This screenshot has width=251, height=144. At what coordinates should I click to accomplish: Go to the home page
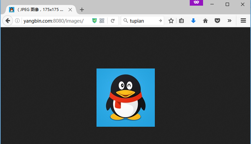coord(205,21)
